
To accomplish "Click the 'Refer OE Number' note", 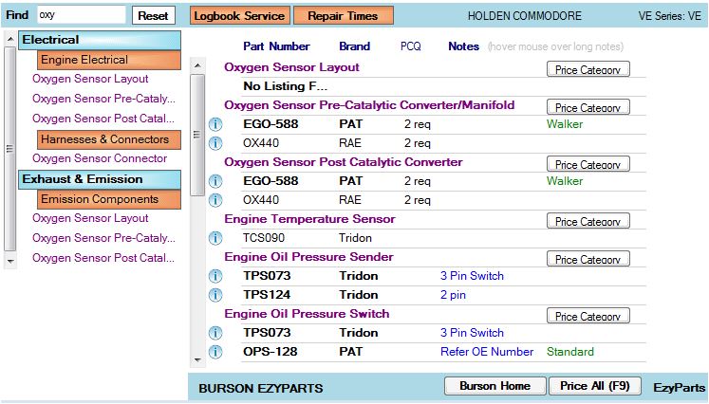I will [487, 352].
